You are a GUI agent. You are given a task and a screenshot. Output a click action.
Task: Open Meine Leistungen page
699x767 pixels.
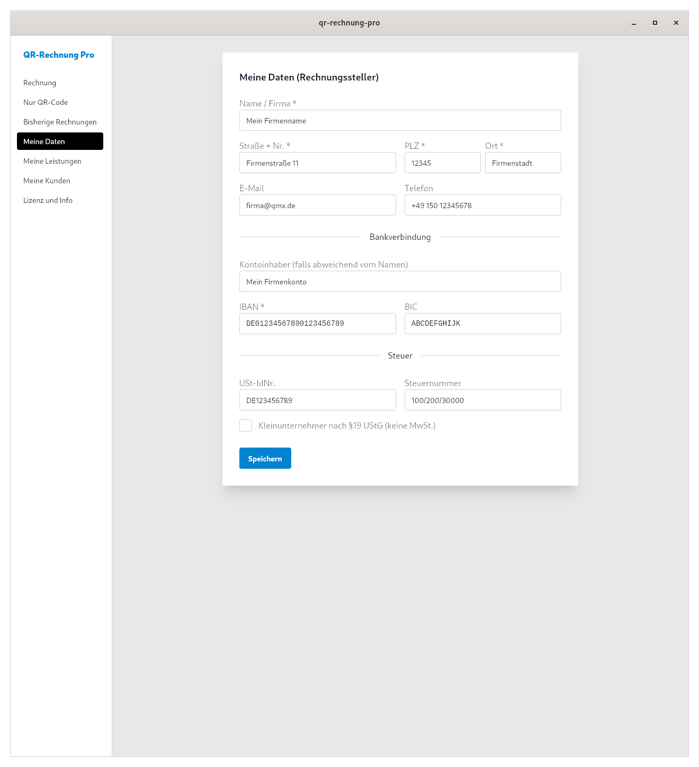click(x=52, y=161)
